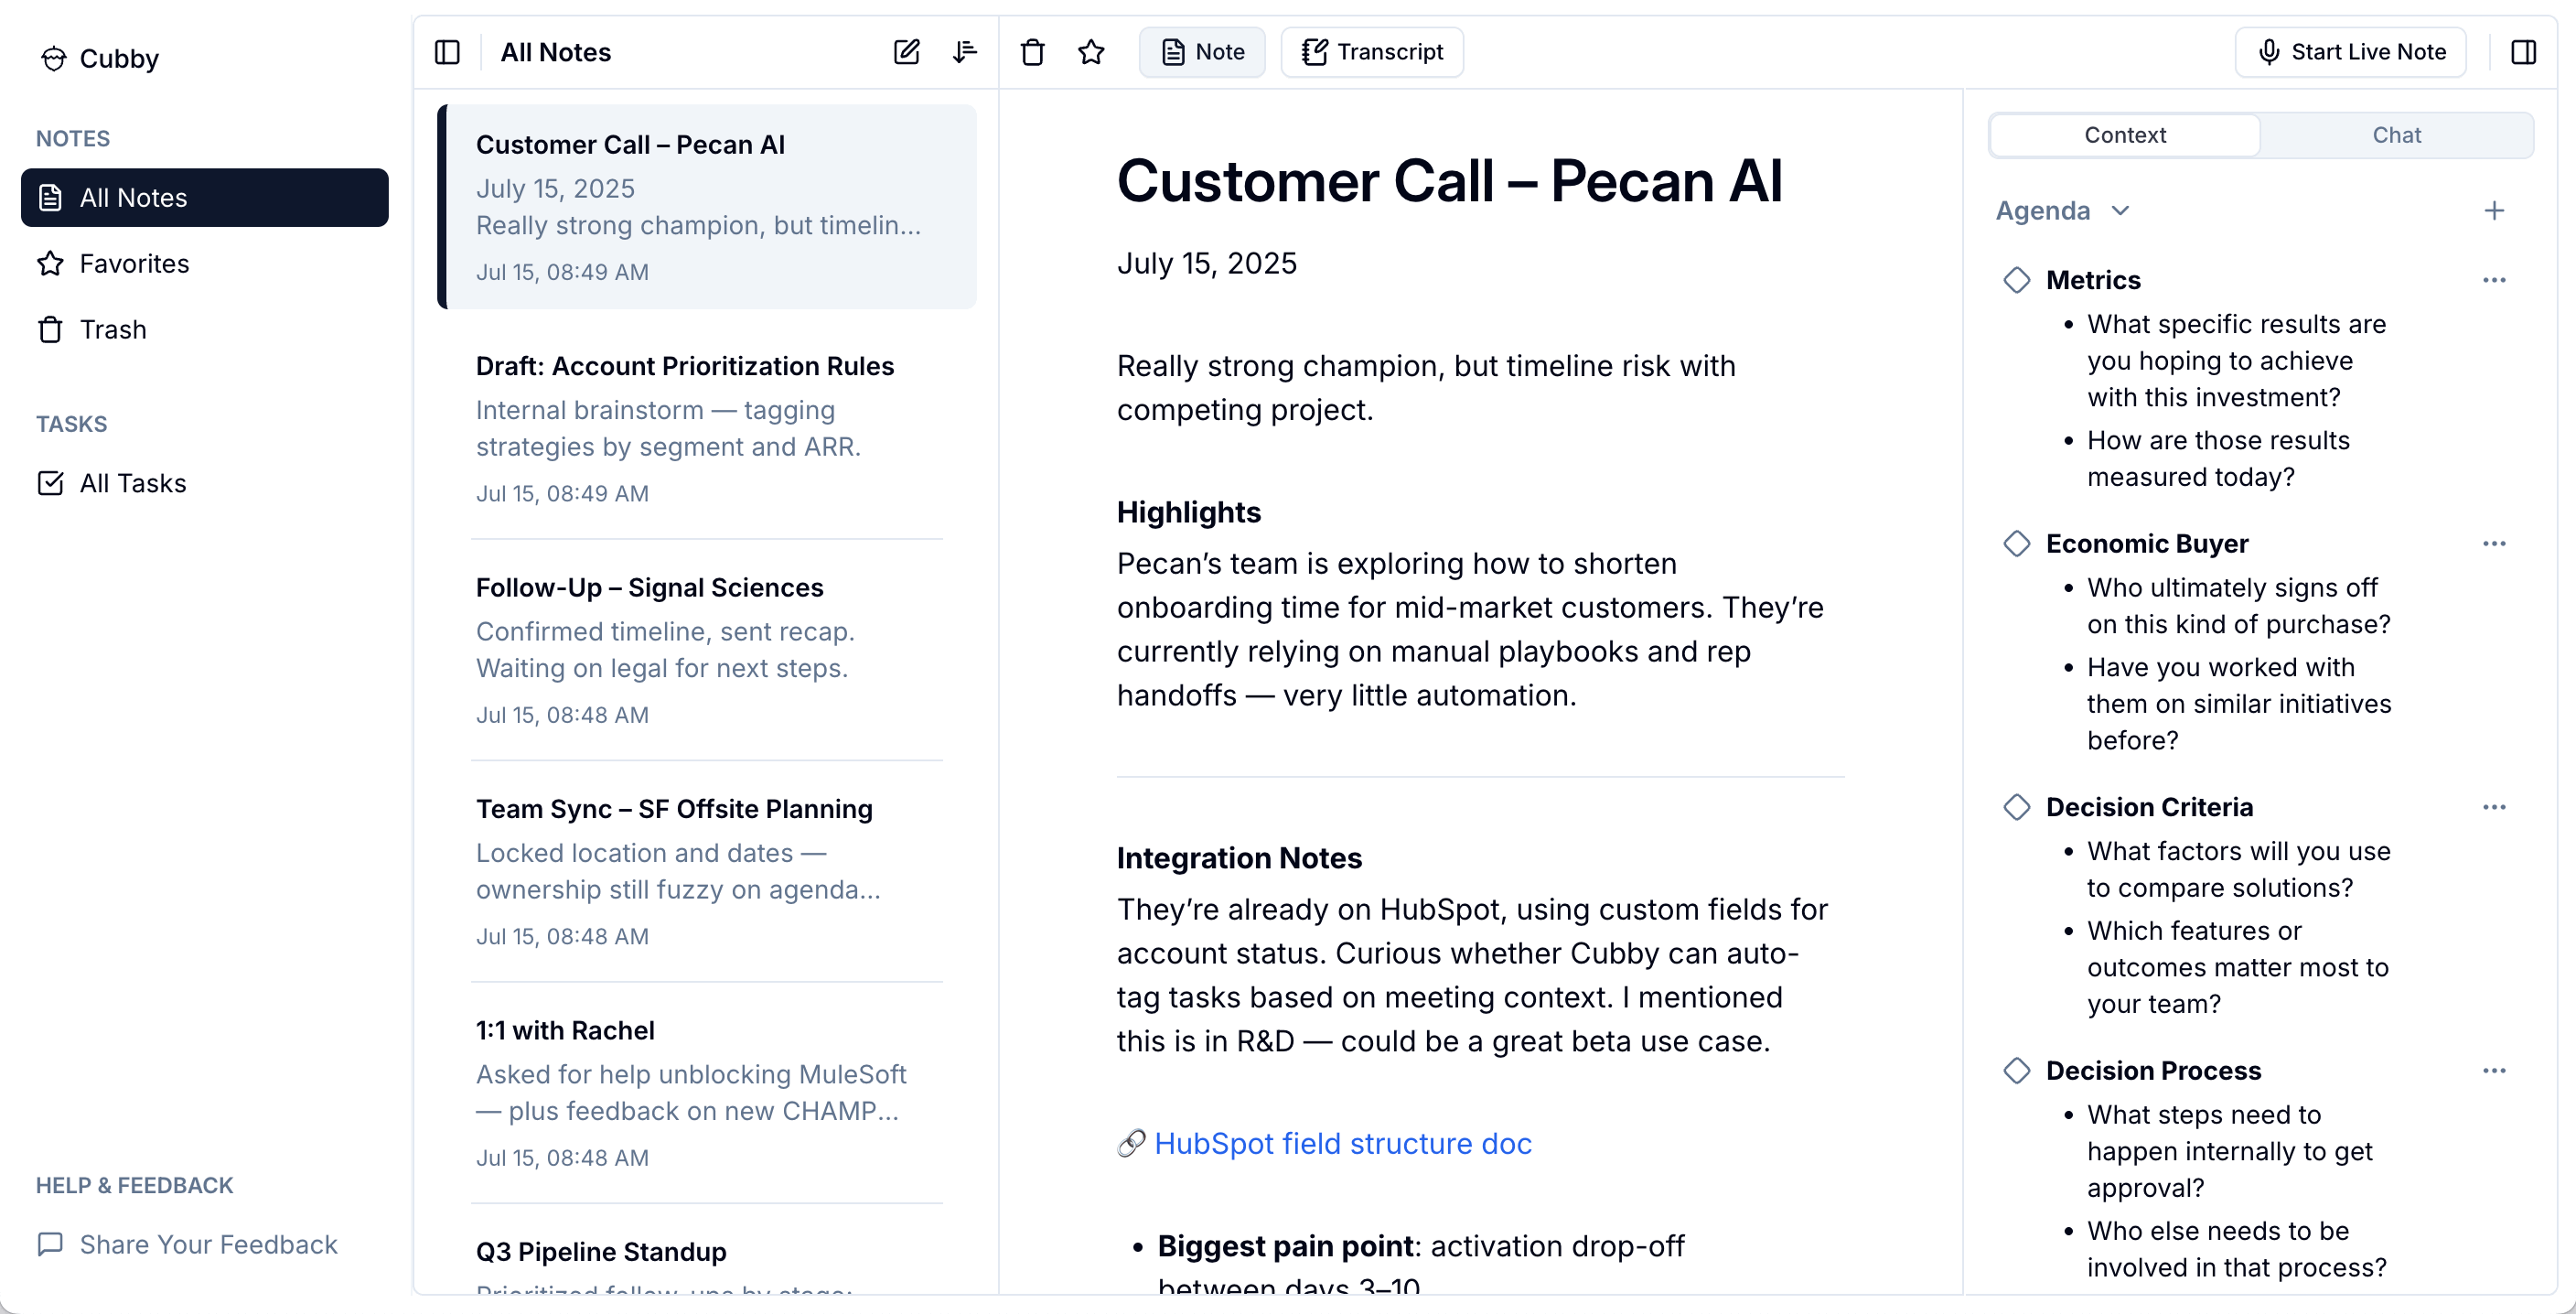The height and width of the screenshot is (1314, 2576).
Task: Click 'Which features or outcomes matter' bullet
Action: (2238, 967)
